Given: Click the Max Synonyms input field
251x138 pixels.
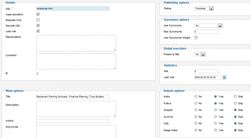Looking at the screenshot, I should (207, 32).
